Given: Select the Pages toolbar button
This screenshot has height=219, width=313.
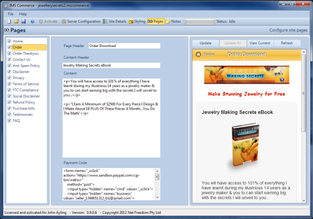Looking at the screenshot, I should (156, 21).
